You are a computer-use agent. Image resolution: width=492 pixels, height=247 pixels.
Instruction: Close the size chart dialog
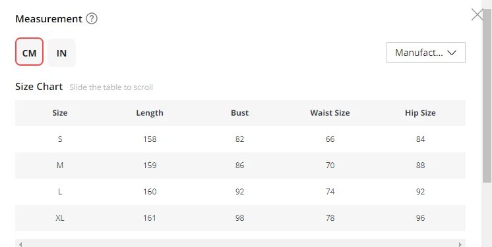(x=477, y=14)
